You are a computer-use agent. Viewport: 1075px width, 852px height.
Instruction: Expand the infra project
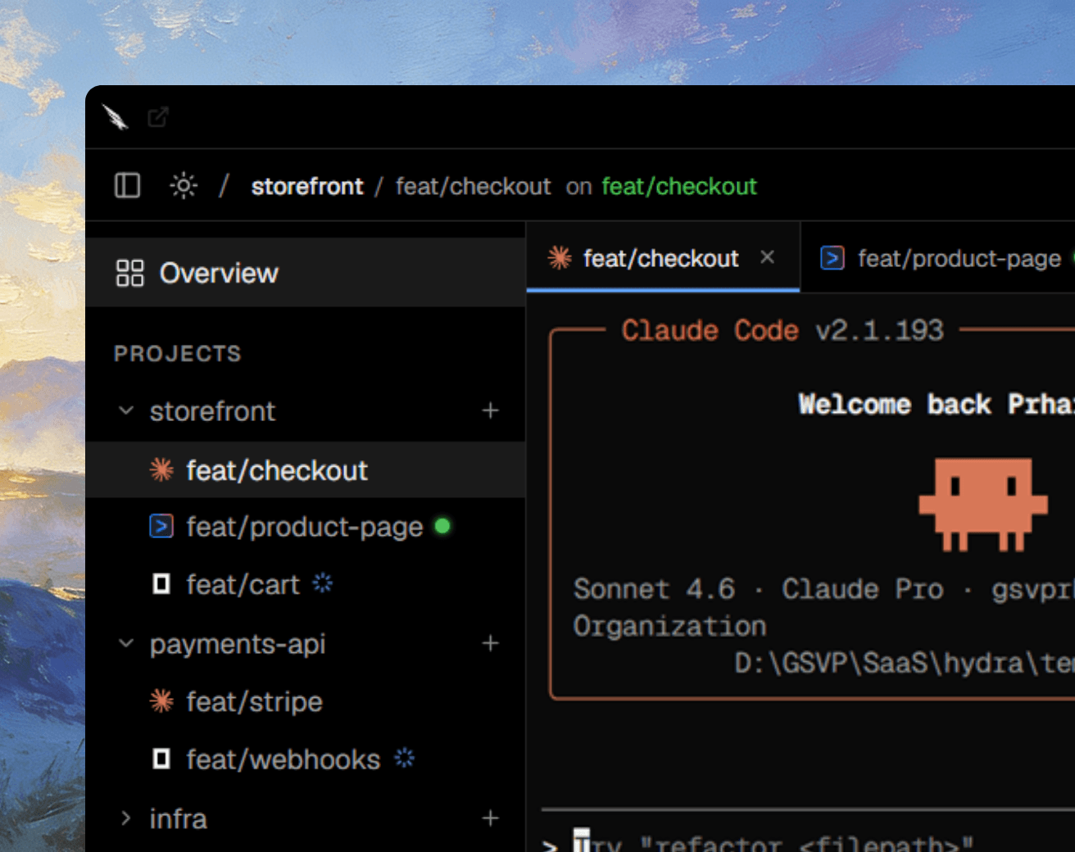[126, 818]
